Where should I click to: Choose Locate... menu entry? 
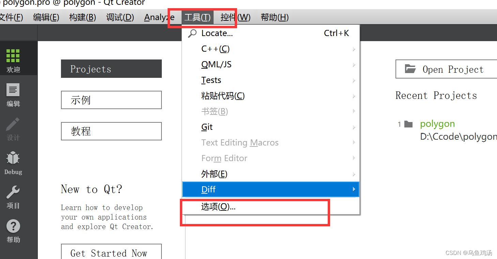pyautogui.click(x=271, y=33)
